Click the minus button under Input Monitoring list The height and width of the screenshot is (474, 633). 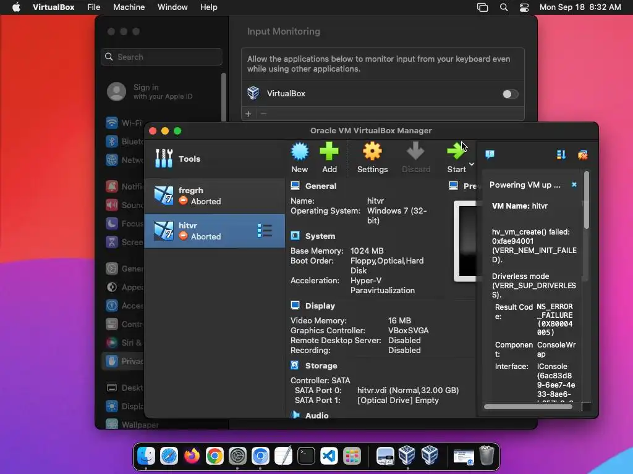tap(263, 114)
